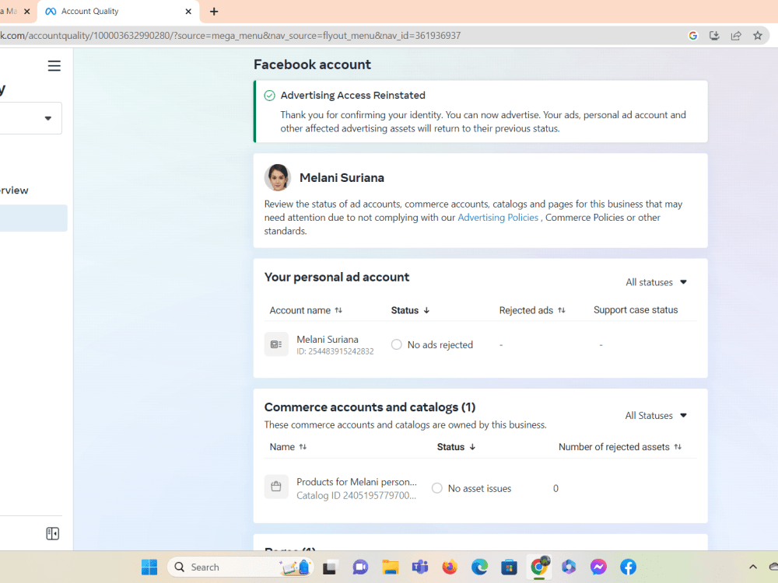The image size is (778, 583).
Task: Click the ad account icon beside Melani Suriana
Action: [276, 344]
